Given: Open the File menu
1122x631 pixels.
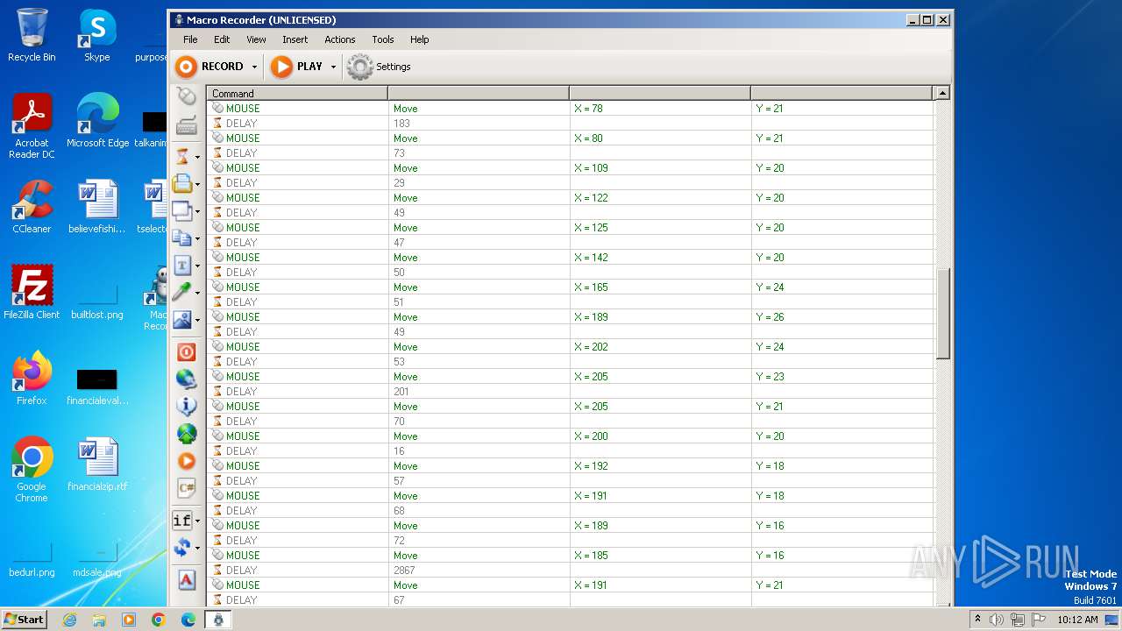Looking at the screenshot, I should click(190, 39).
